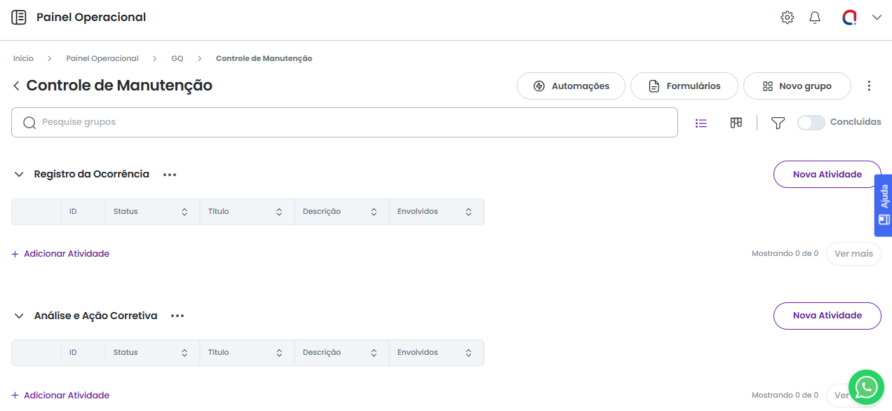Open the user account dropdown arrow
The height and width of the screenshot is (411, 892).
tap(877, 18)
